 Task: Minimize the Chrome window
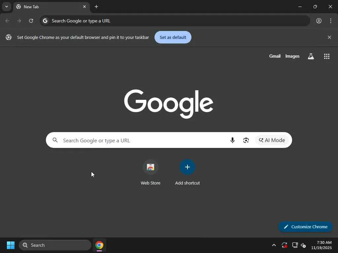[x=300, y=7]
